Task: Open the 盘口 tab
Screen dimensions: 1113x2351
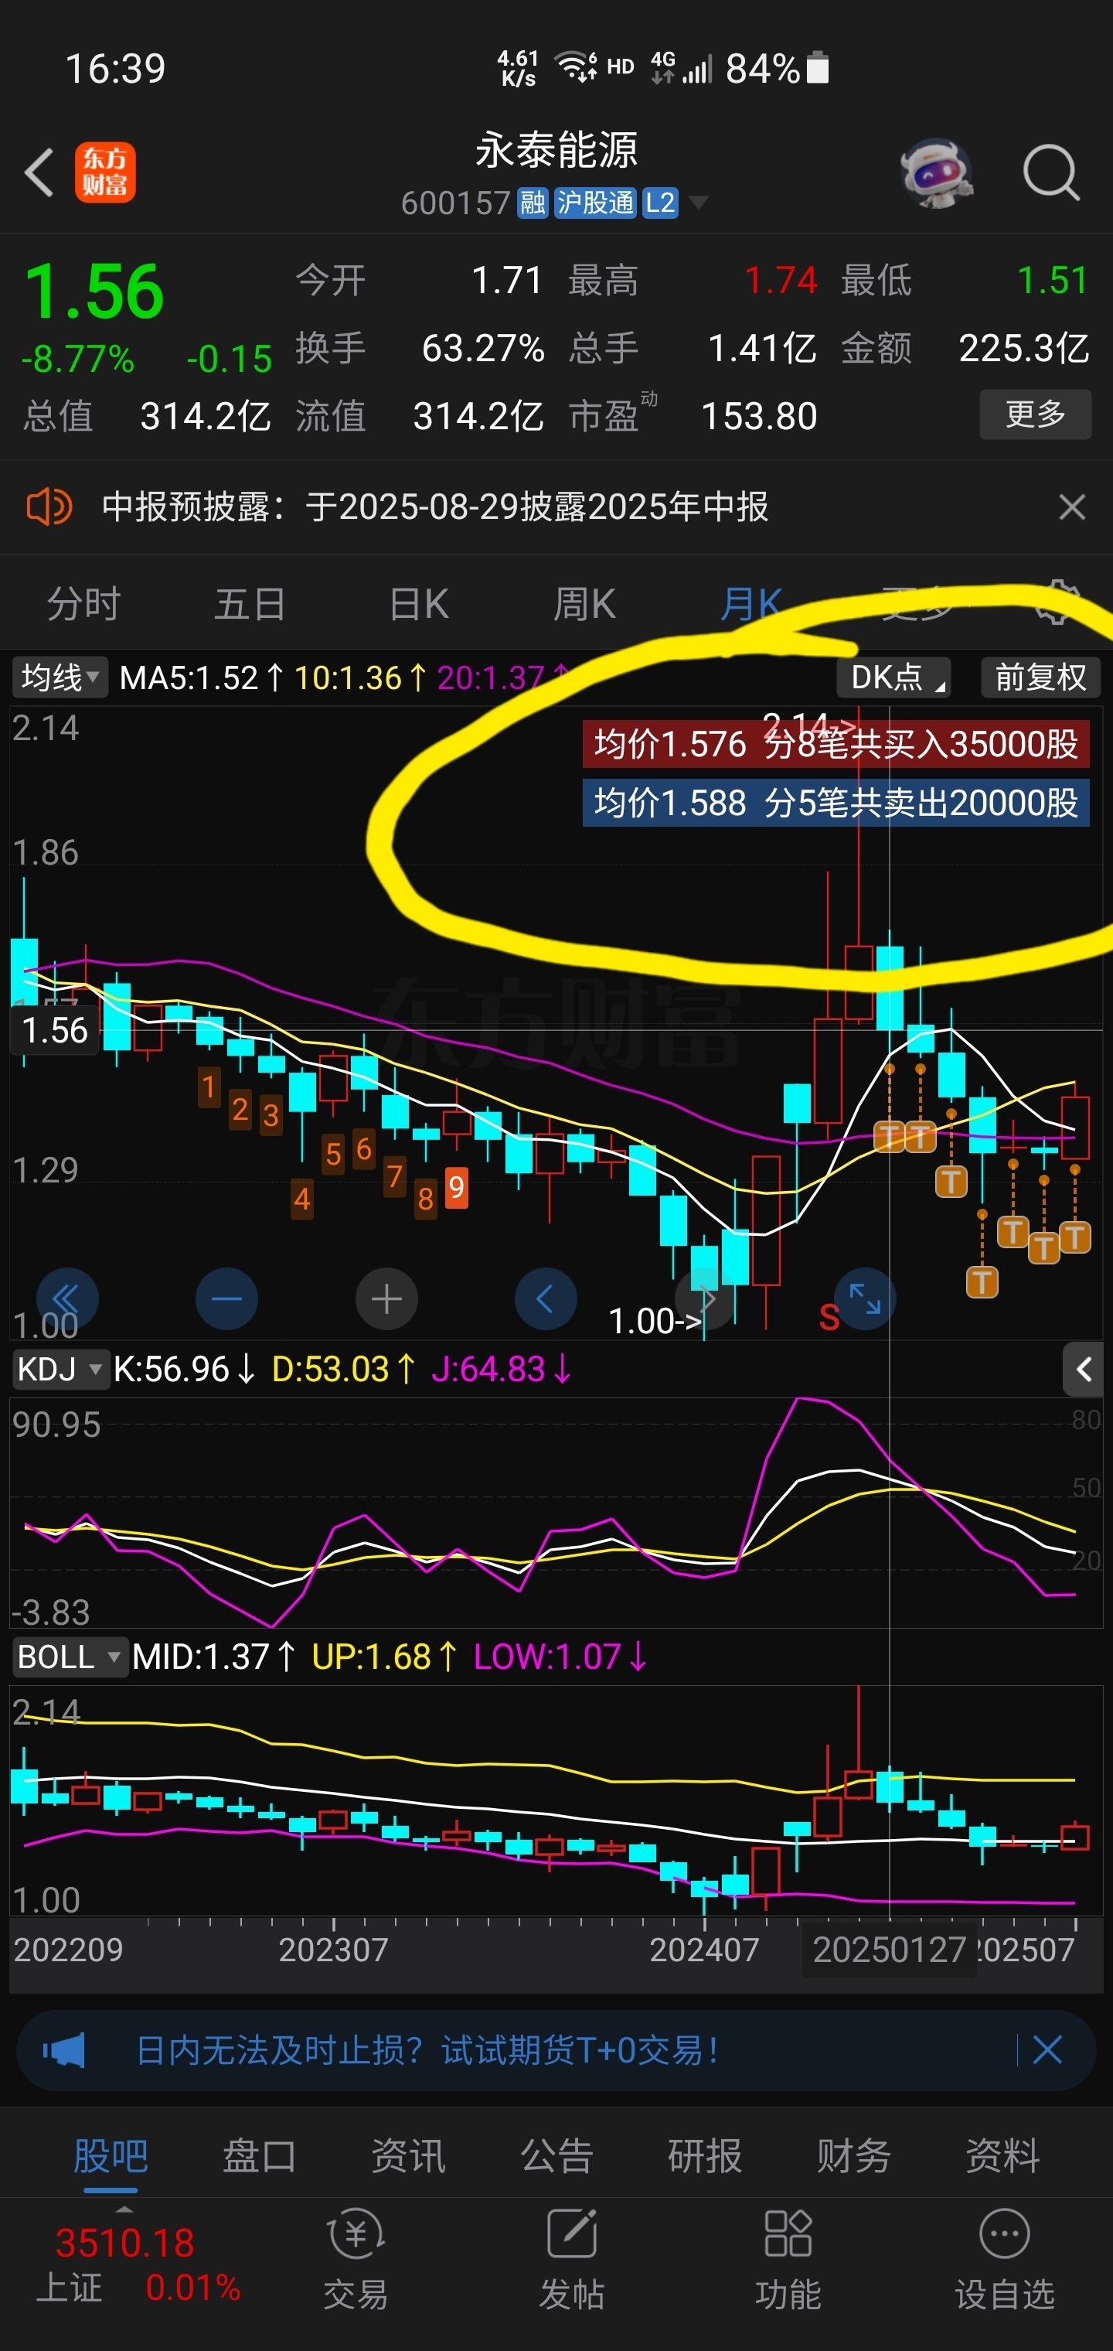Action: (259, 2155)
